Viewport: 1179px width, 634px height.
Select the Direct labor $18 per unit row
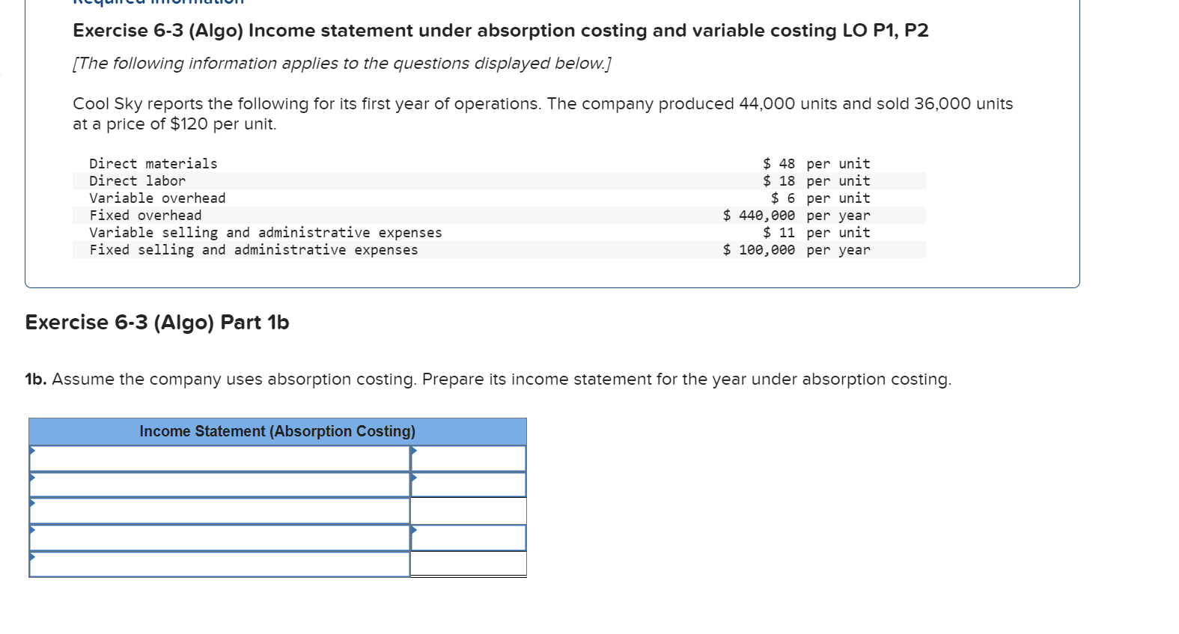299,180
